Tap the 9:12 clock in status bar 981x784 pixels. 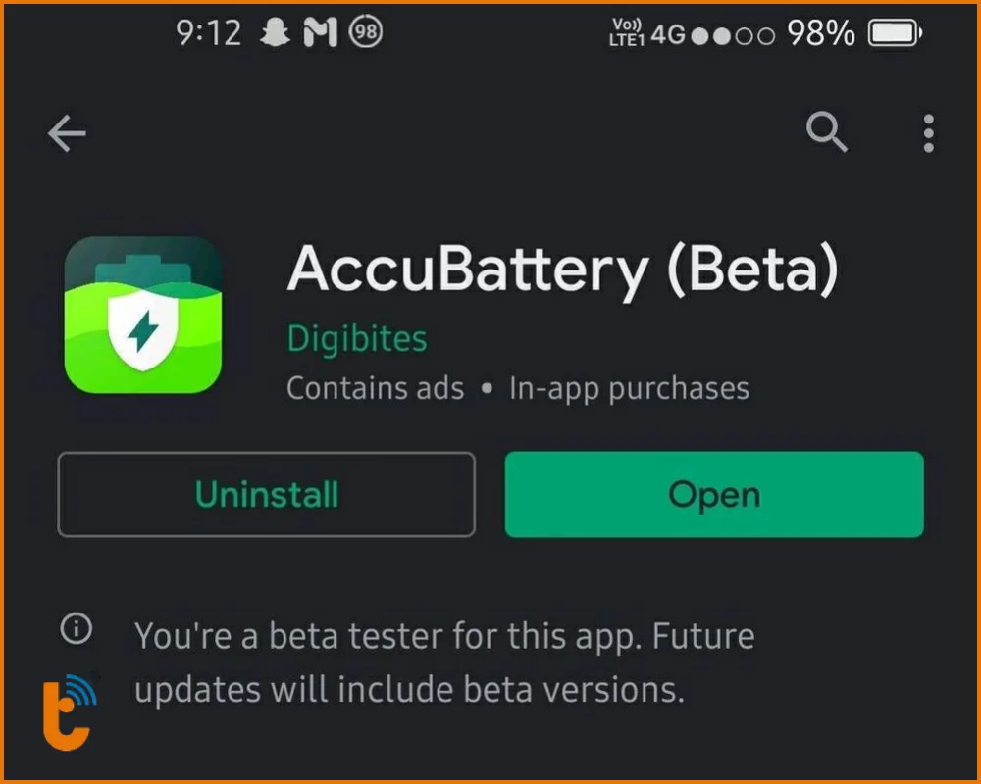pyautogui.click(x=208, y=34)
